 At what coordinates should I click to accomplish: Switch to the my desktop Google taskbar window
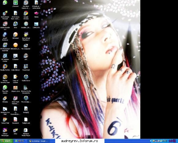click(39, 141)
